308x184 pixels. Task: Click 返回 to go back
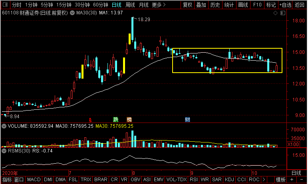pos(299,5)
